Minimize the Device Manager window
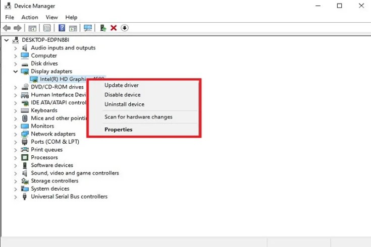Screen dimensions: 371x247 [x=318, y=6]
